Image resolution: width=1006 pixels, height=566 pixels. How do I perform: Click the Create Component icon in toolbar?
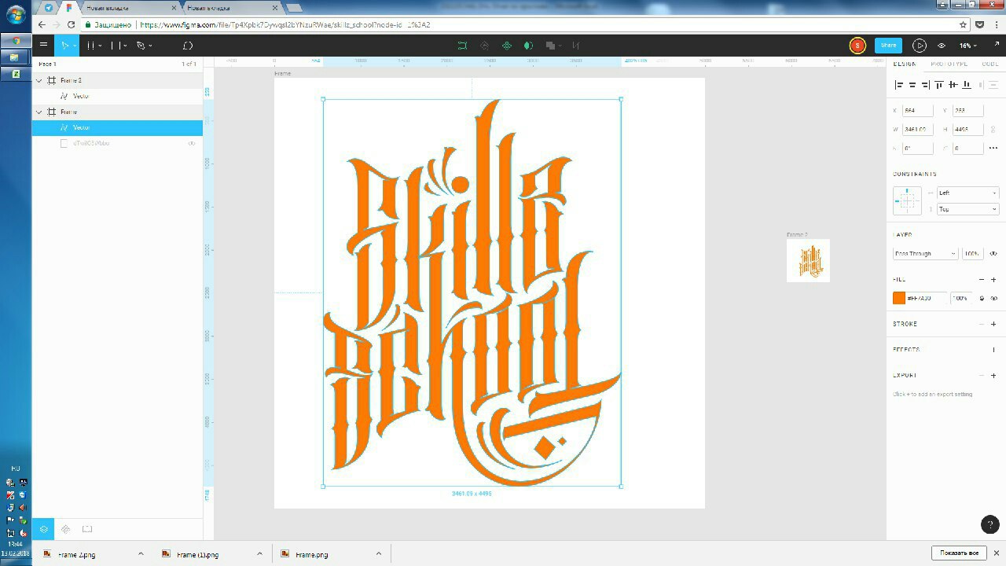click(x=507, y=46)
